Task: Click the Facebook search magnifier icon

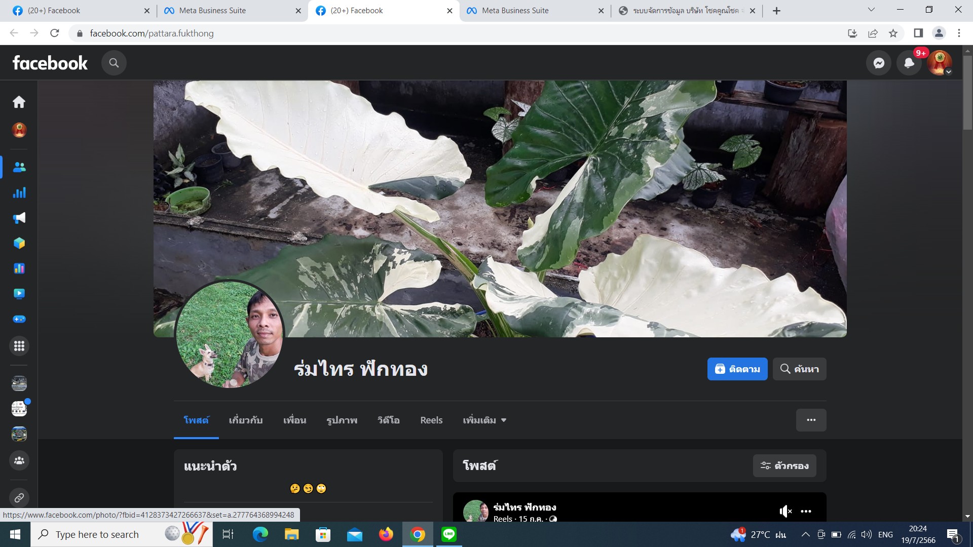Action: [114, 63]
